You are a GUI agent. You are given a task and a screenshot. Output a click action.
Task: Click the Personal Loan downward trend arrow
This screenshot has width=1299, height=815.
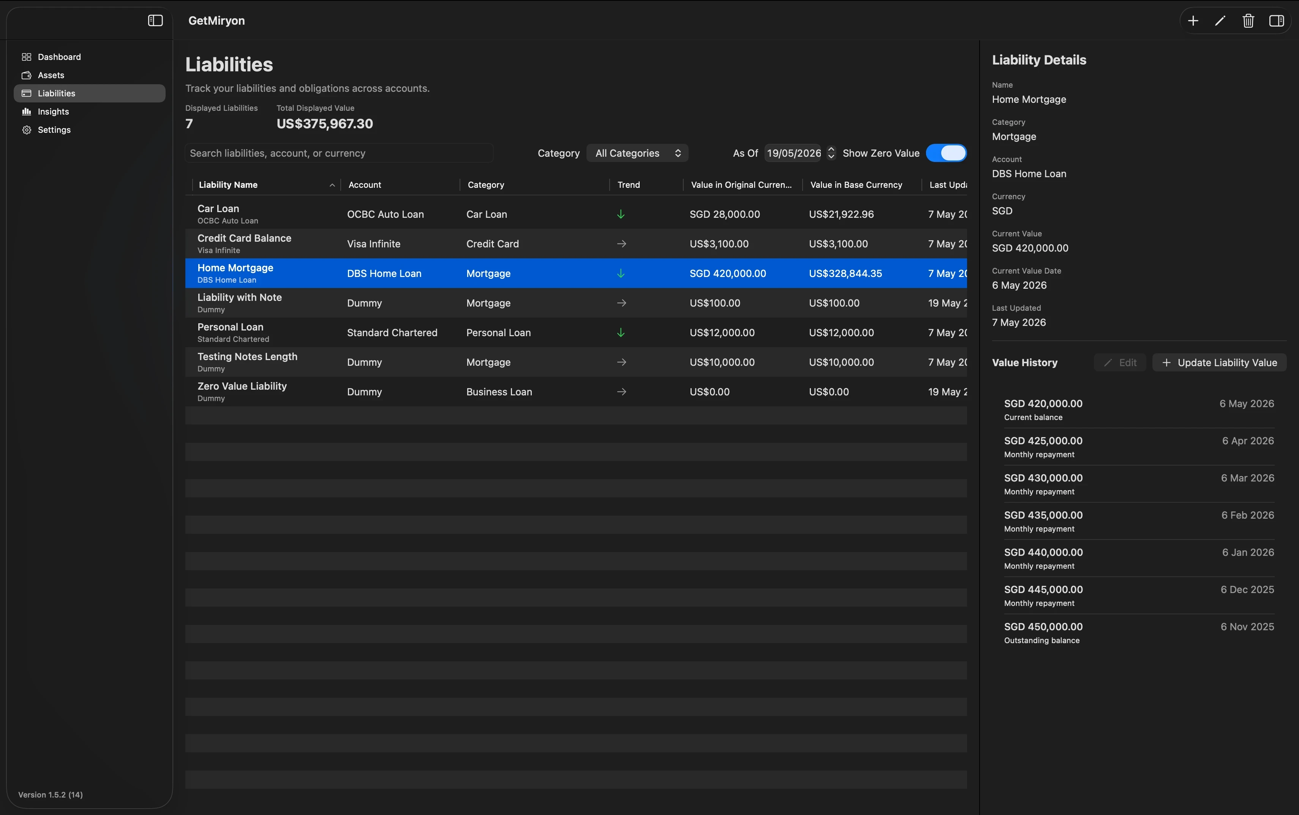pos(621,333)
